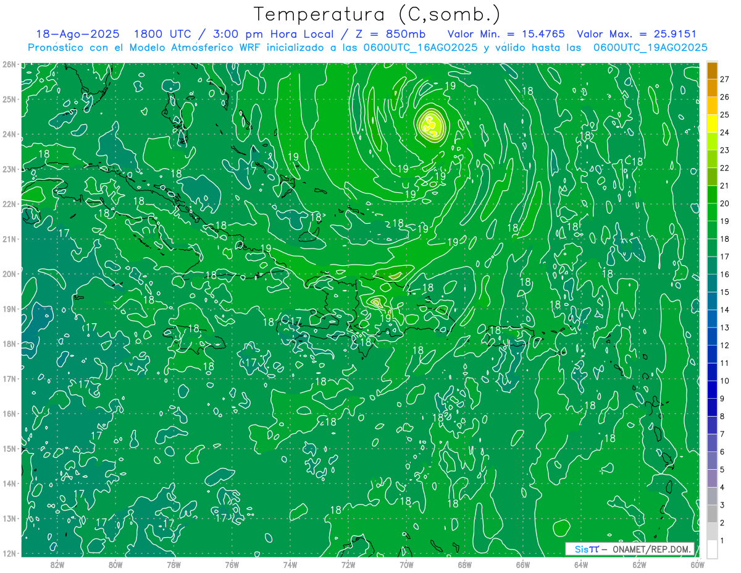
Task: Click the latitude axis label "25N"
Action: pos(9,99)
